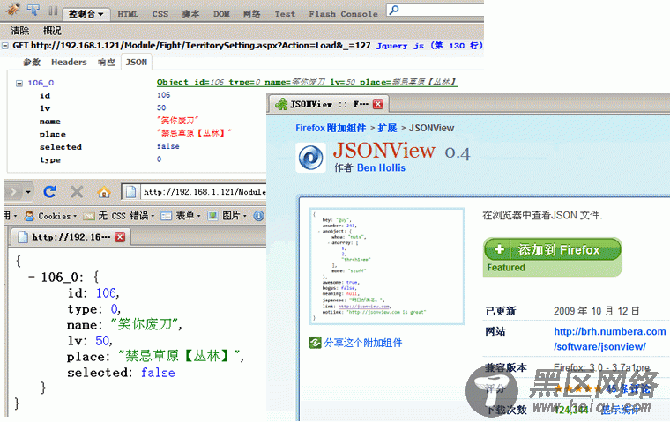Image resolution: width=670 pixels, height=422 pixels.
Task: Click the 概况 profile button
Action: pos(52,31)
